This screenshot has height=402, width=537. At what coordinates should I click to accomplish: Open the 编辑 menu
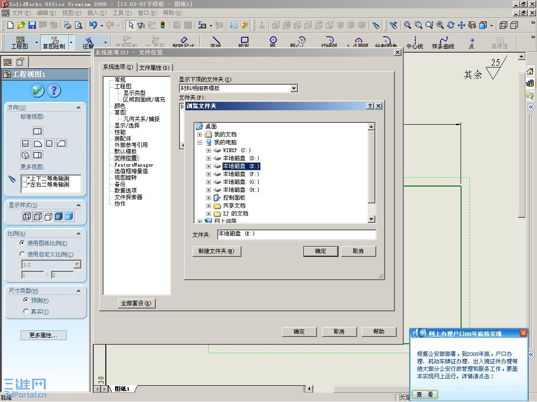47,13
